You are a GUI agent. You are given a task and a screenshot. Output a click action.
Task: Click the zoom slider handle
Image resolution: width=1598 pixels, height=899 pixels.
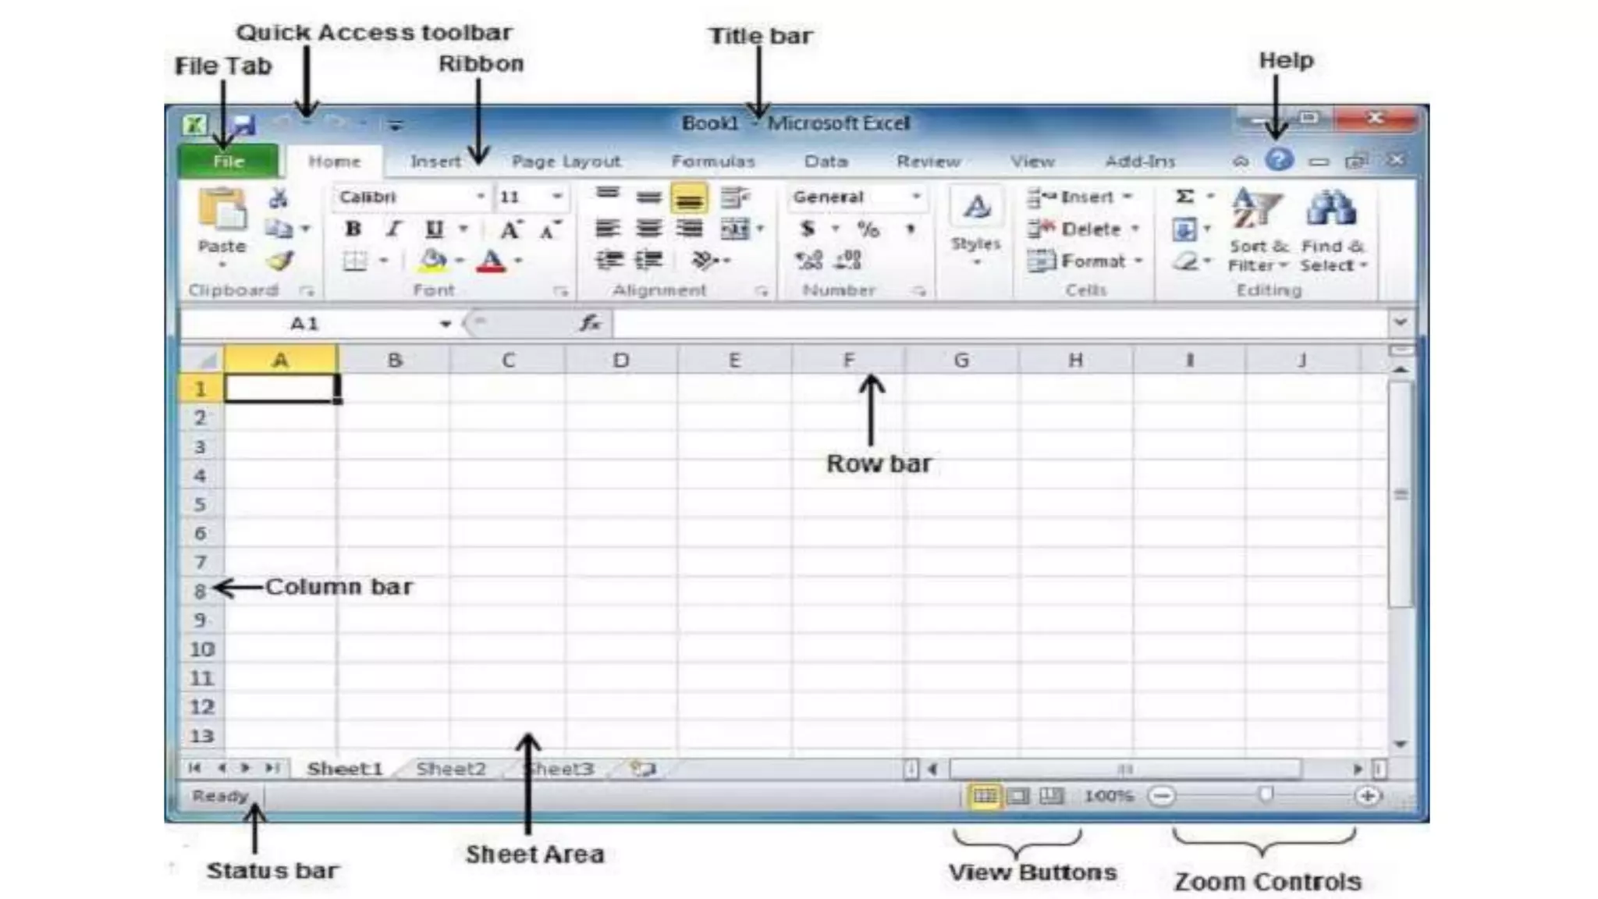pyautogui.click(x=1266, y=795)
